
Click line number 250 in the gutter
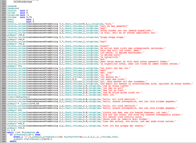3,65
